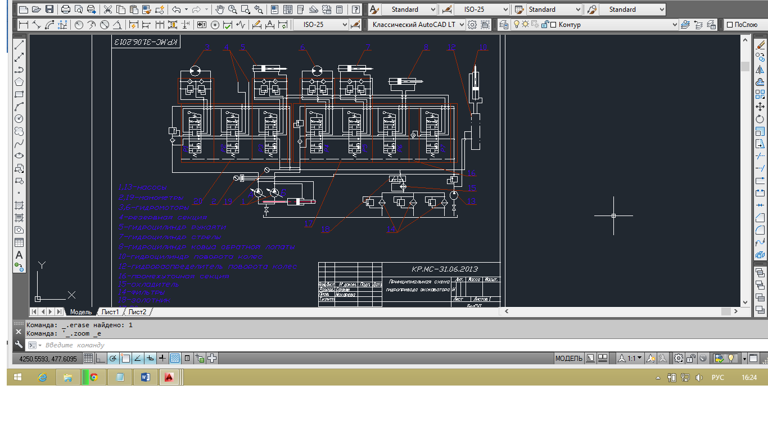Click the horizontal scrollbar right arrow
This screenshot has height=431, width=768.
coord(735,311)
